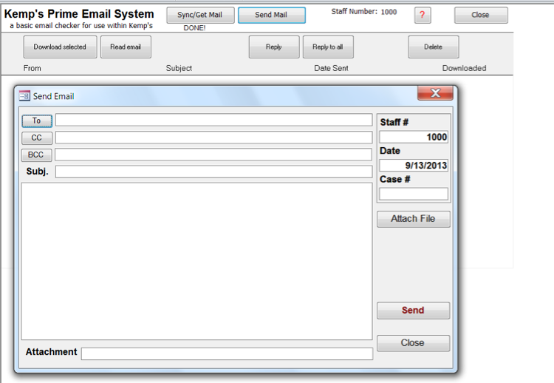Viewport: 554px width, 383px height.
Task: Click the CC recipient picker button
Action: pos(37,138)
